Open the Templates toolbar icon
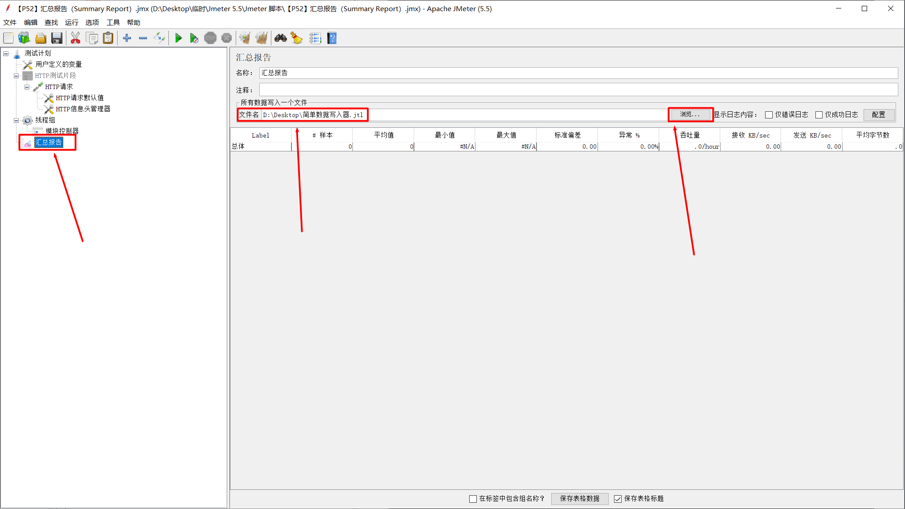This screenshot has height=509, width=905. (24, 38)
